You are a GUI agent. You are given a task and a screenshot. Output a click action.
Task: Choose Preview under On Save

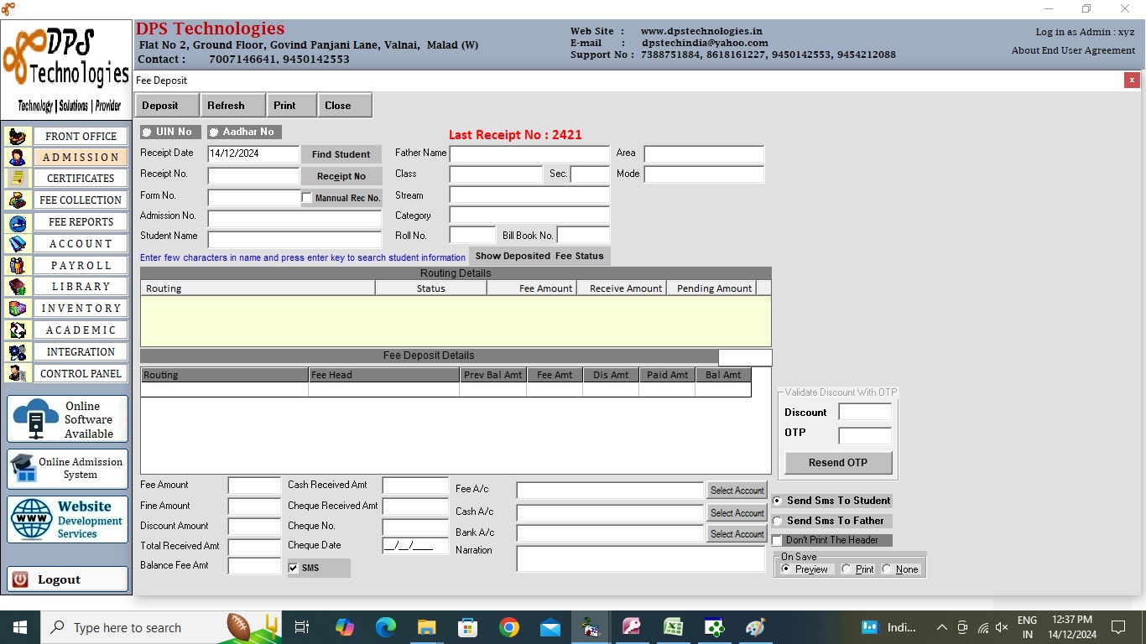pos(786,569)
